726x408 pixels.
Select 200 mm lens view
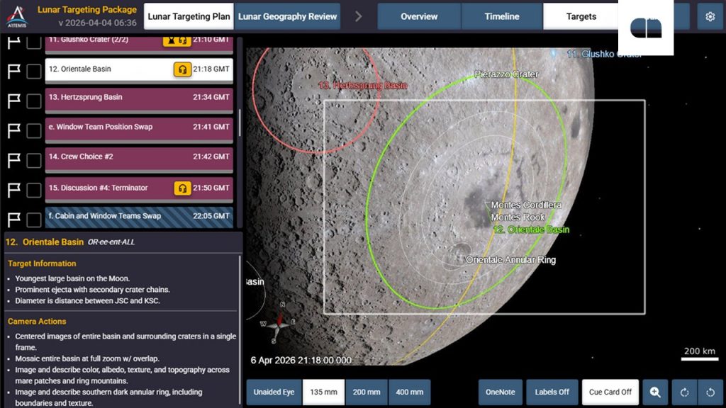[367, 392]
